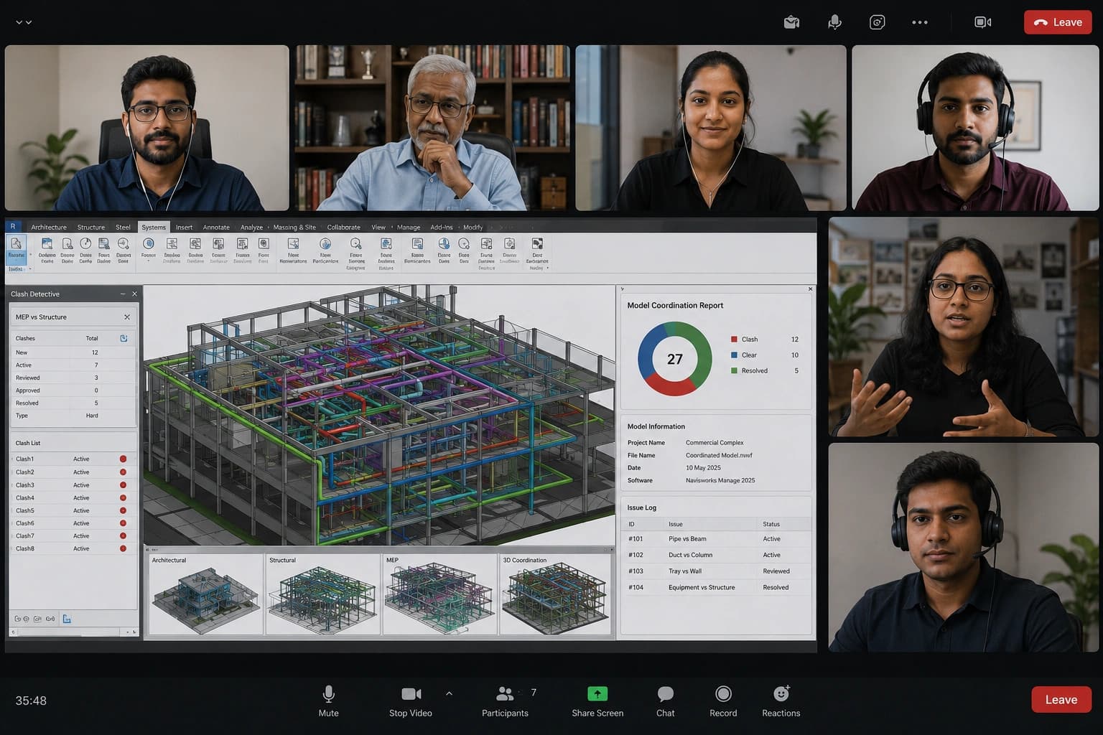Switch to the Modify ribbon tab
This screenshot has height=735, width=1103.
473,227
